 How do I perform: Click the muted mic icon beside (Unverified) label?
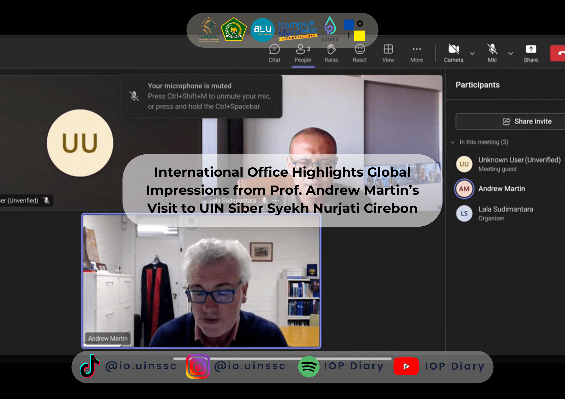[46, 200]
